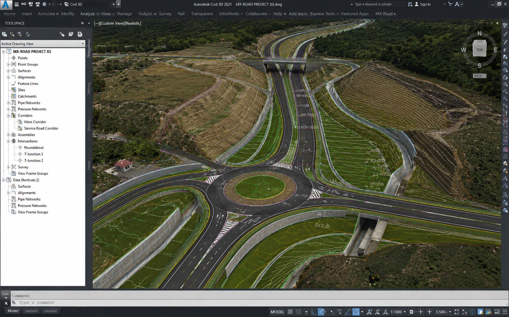
Task: Switch to the Survey ribbon tab
Action: click(165, 14)
